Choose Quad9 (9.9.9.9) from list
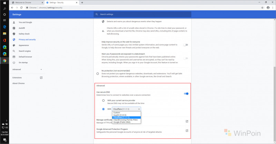The height and width of the screenshot is (144, 276). tap(126, 115)
